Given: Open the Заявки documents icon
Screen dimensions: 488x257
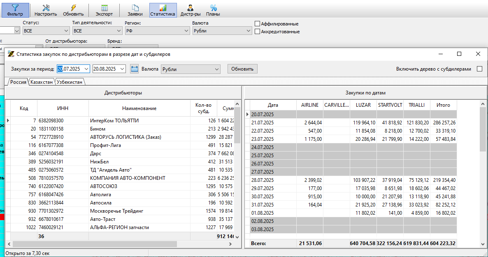Looking at the screenshot, I should coord(135,7).
